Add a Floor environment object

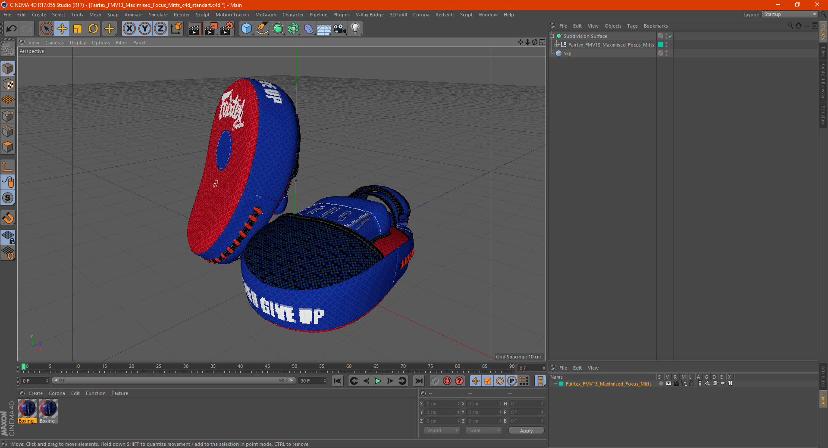click(324, 29)
